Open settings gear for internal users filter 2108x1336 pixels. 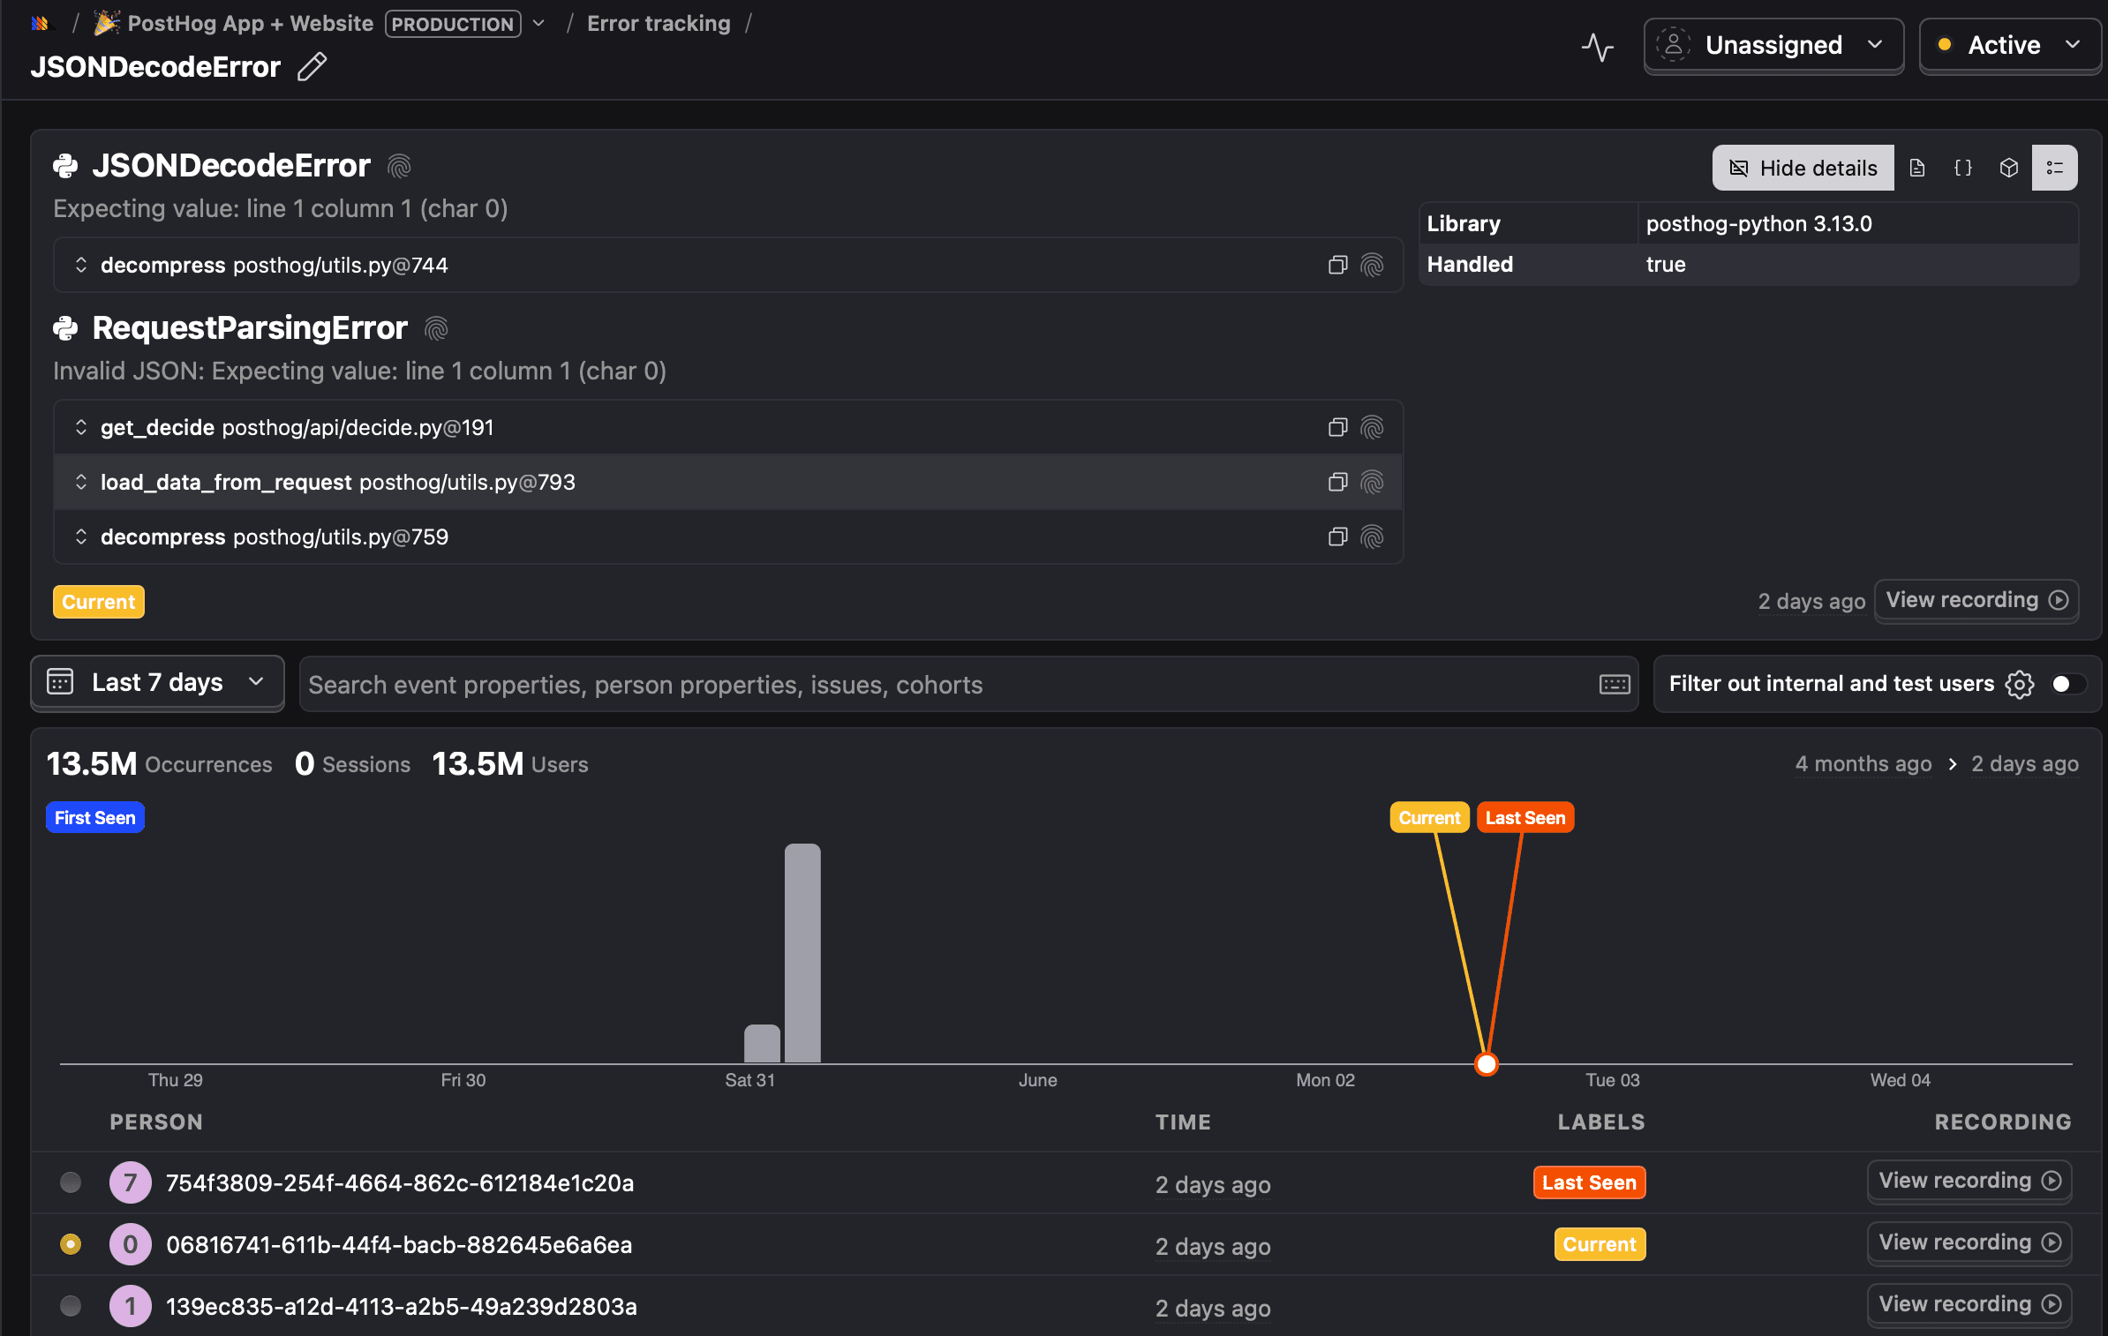[2020, 684]
